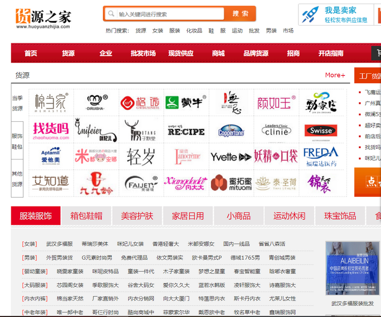The width and height of the screenshot is (381, 317).
Task: Switch to the 服装服饰 category tab
Action: pos(36,216)
